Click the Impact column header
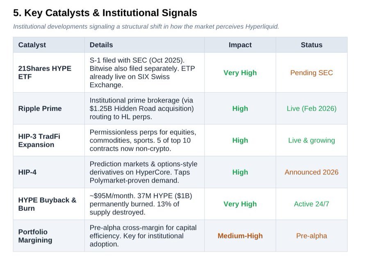 (240, 45)
